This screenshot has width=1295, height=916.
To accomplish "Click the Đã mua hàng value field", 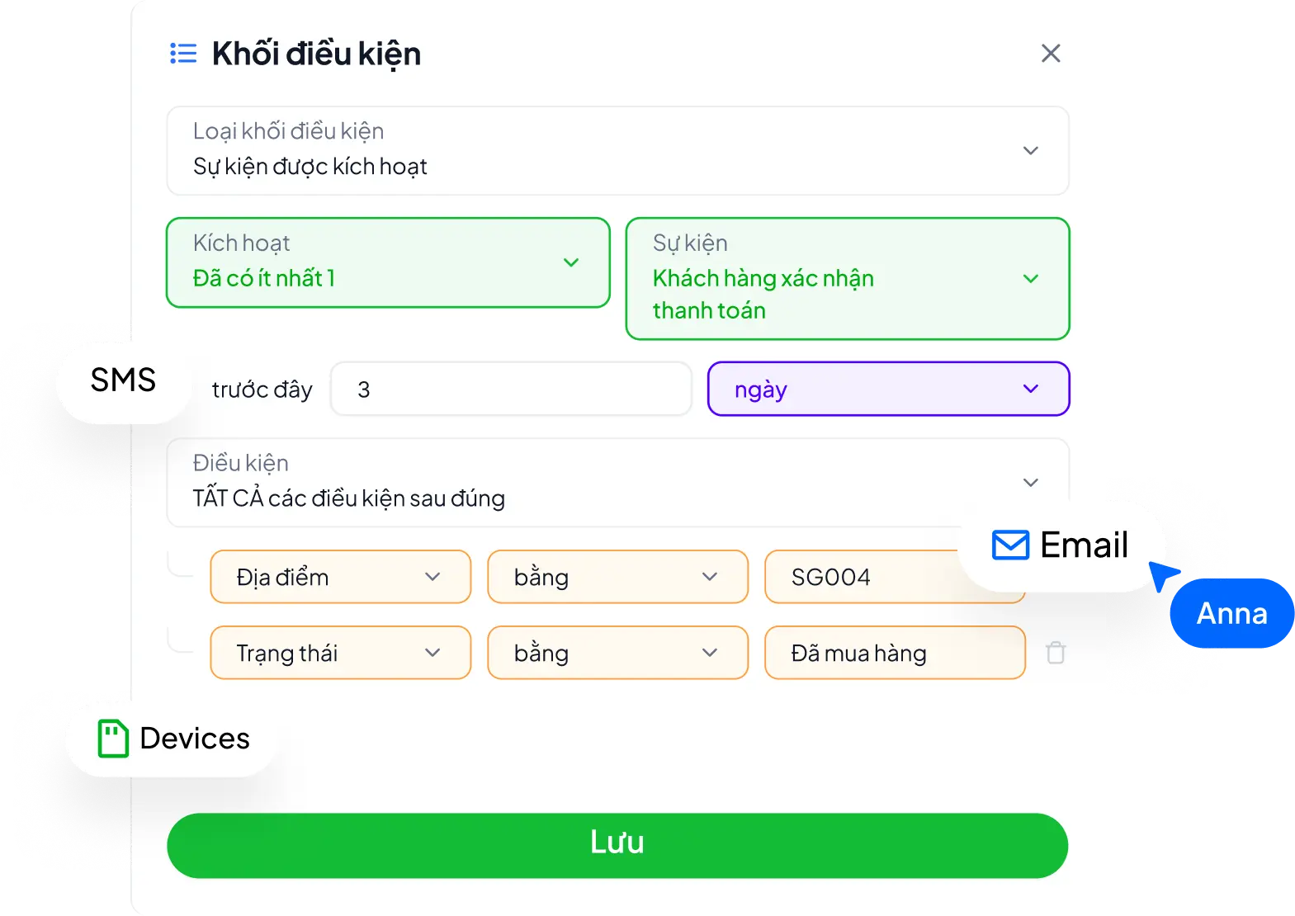I will [x=894, y=653].
